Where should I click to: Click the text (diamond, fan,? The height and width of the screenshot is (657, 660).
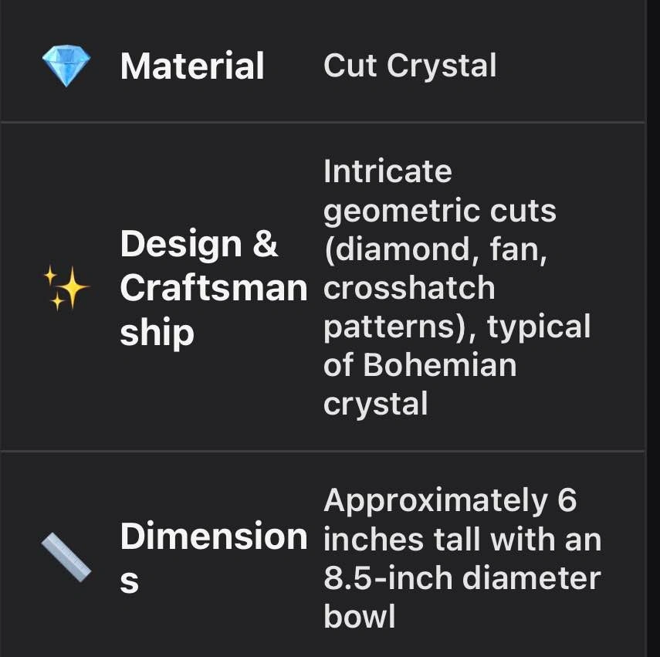click(435, 249)
